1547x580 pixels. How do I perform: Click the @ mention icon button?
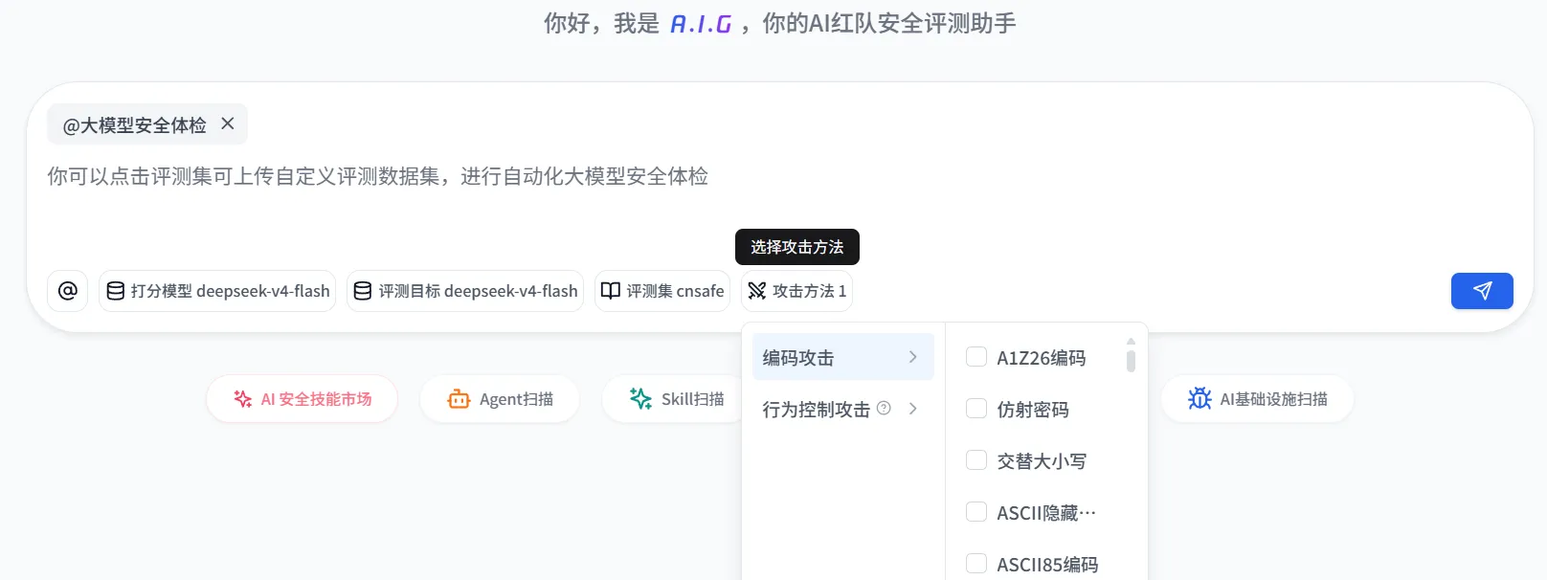[68, 291]
